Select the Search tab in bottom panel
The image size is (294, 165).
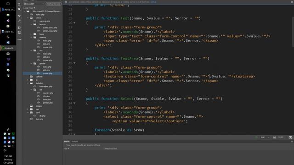[x=67, y=142]
